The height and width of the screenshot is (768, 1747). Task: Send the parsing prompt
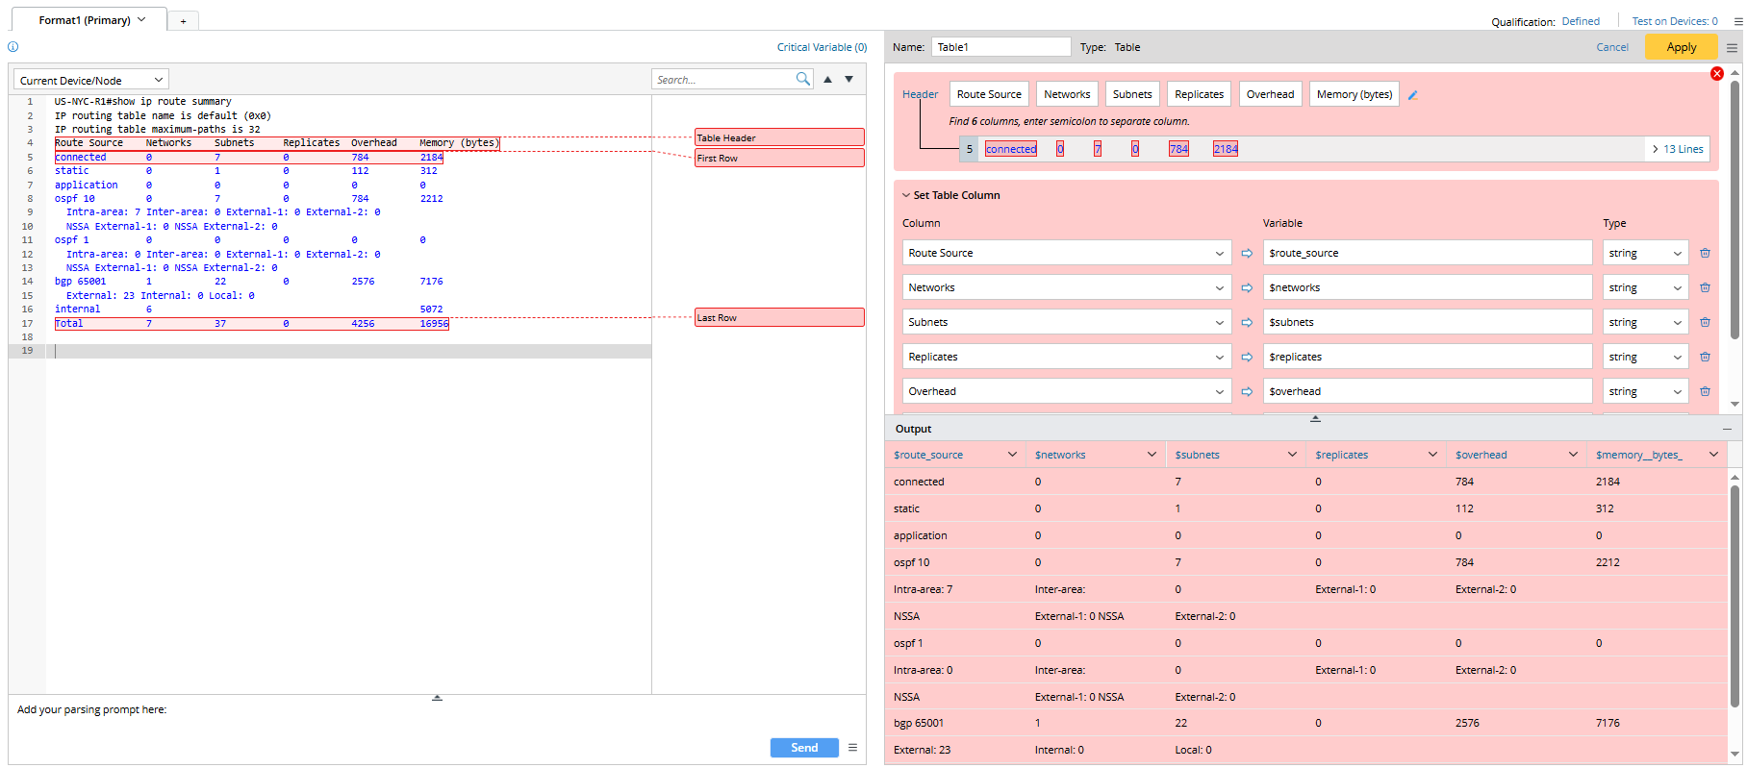(x=804, y=748)
